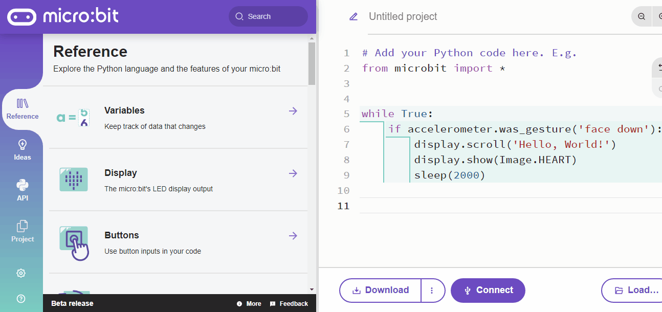Switch to the Reference tab
This screenshot has width=662, height=312.
point(23,109)
